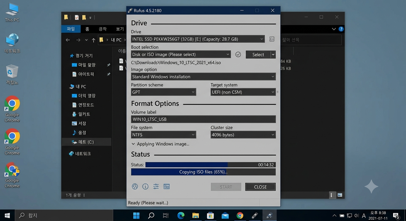Screen dimensions: 406x221
Task: Click the Recycle Bin desktop icon
Action: (12, 75)
